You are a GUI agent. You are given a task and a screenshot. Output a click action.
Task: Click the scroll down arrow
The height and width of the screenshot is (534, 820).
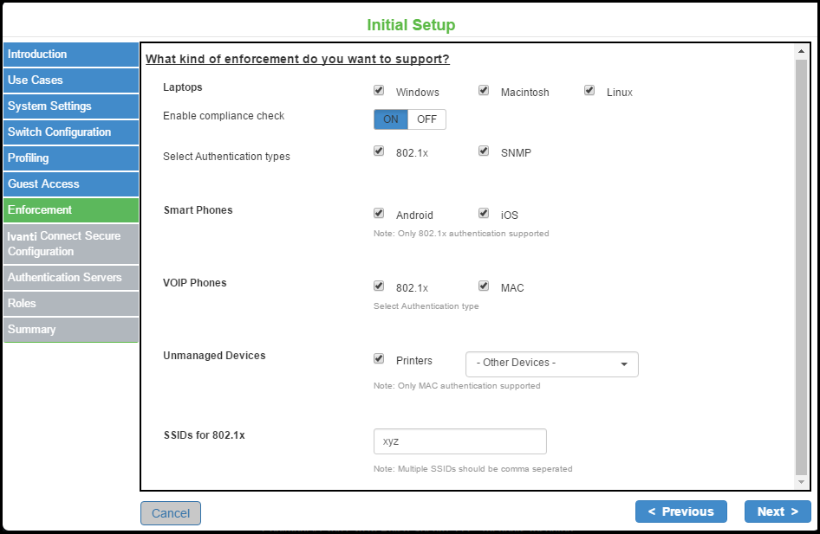click(801, 481)
